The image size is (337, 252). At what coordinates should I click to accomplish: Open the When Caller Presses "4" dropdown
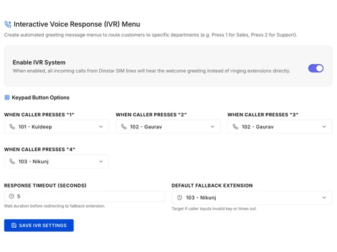point(56,161)
